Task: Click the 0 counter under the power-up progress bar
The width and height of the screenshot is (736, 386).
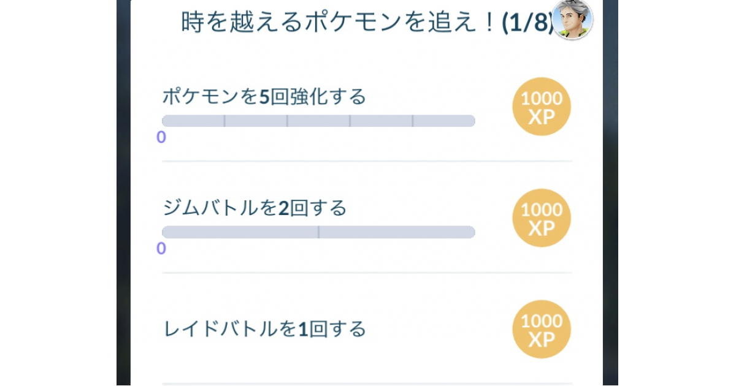Action: [x=161, y=137]
